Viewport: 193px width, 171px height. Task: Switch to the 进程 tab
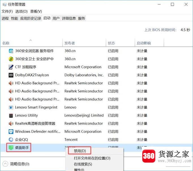click(x=5, y=18)
